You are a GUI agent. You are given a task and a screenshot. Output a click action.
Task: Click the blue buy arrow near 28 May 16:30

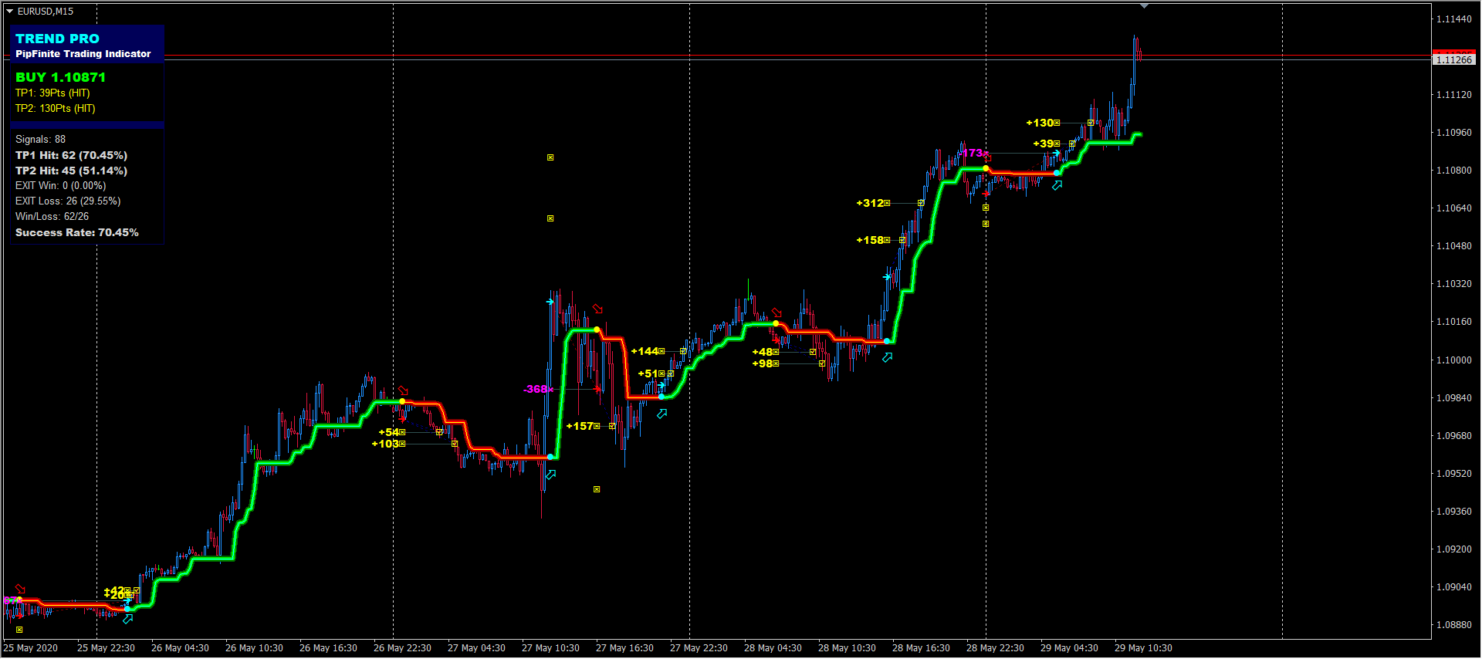click(x=888, y=357)
